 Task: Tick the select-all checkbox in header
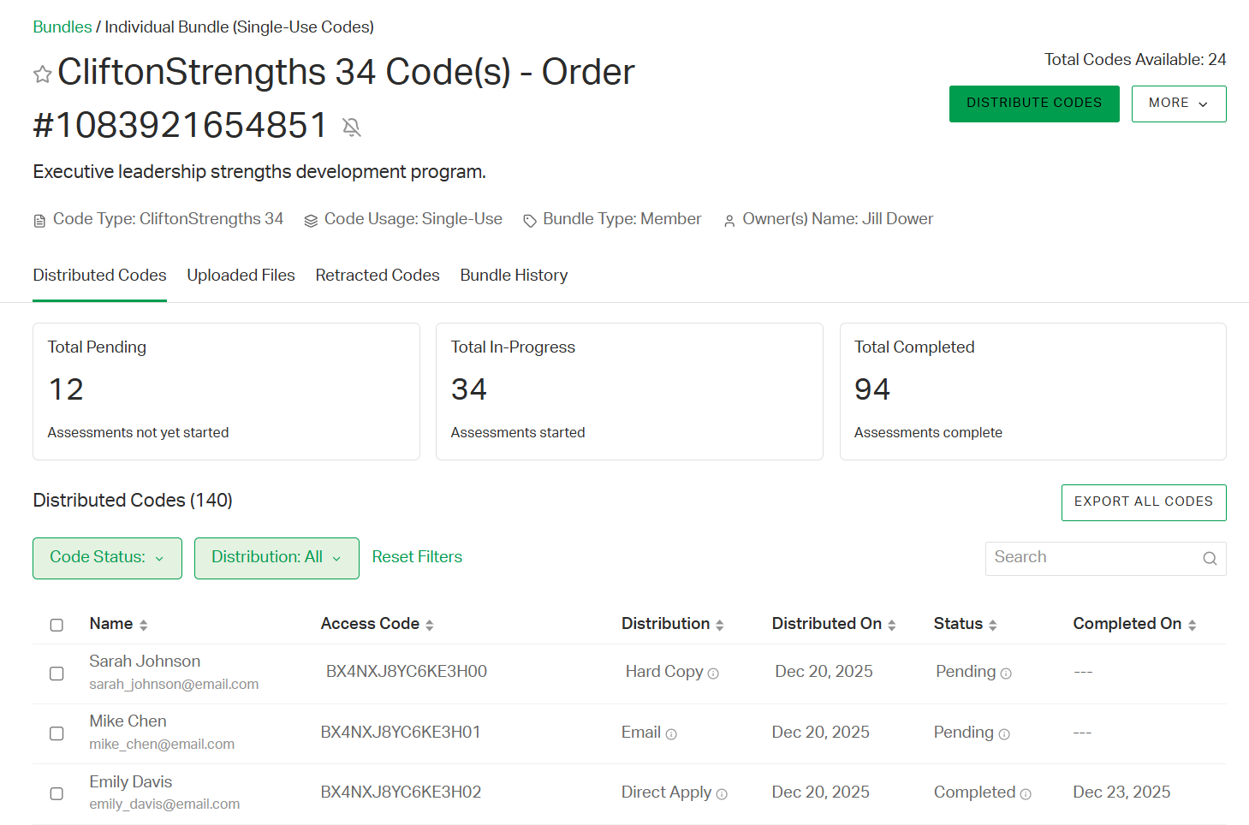57,625
